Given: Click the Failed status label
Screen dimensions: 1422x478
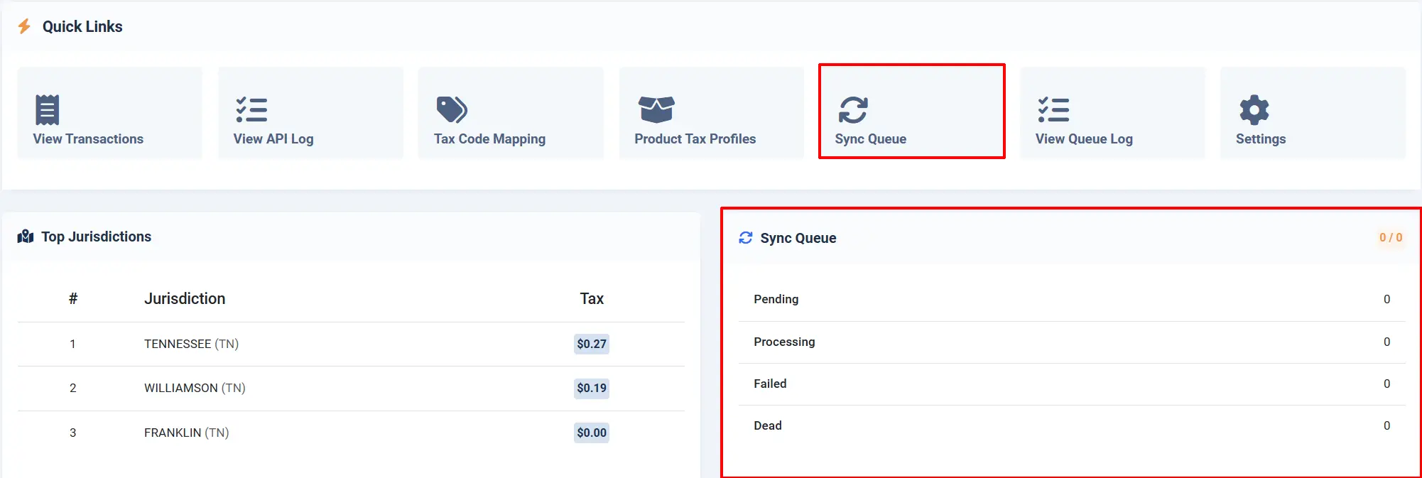Looking at the screenshot, I should (x=770, y=384).
